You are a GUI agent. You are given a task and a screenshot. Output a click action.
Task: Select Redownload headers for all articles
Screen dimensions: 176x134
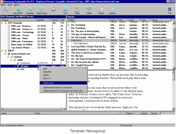coord(63,87)
